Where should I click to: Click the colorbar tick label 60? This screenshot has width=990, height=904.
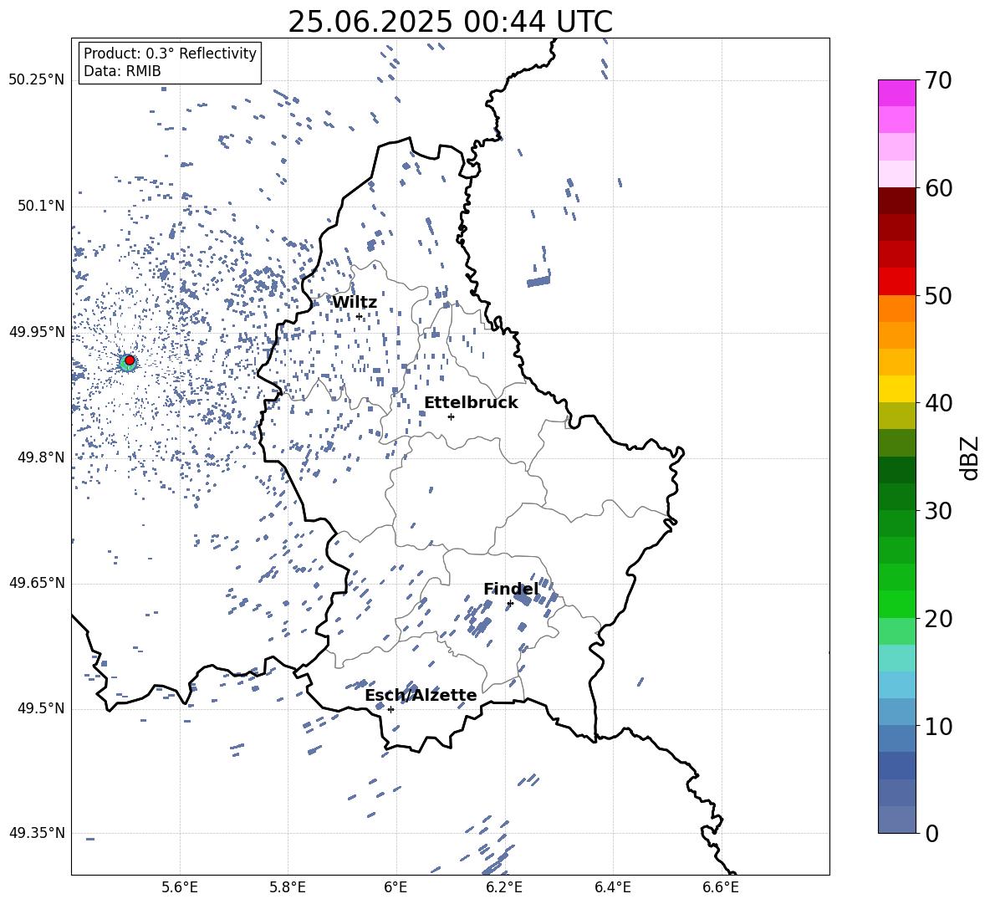point(938,188)
